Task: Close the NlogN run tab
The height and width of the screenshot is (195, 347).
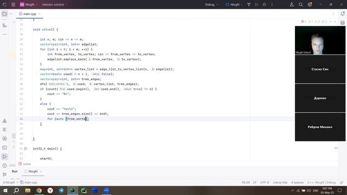Action: [x=41, y=171]
